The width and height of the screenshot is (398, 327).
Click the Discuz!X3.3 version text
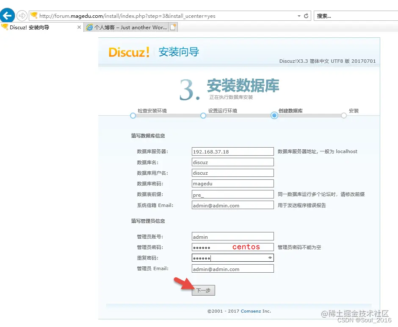[x=327, y=61]
